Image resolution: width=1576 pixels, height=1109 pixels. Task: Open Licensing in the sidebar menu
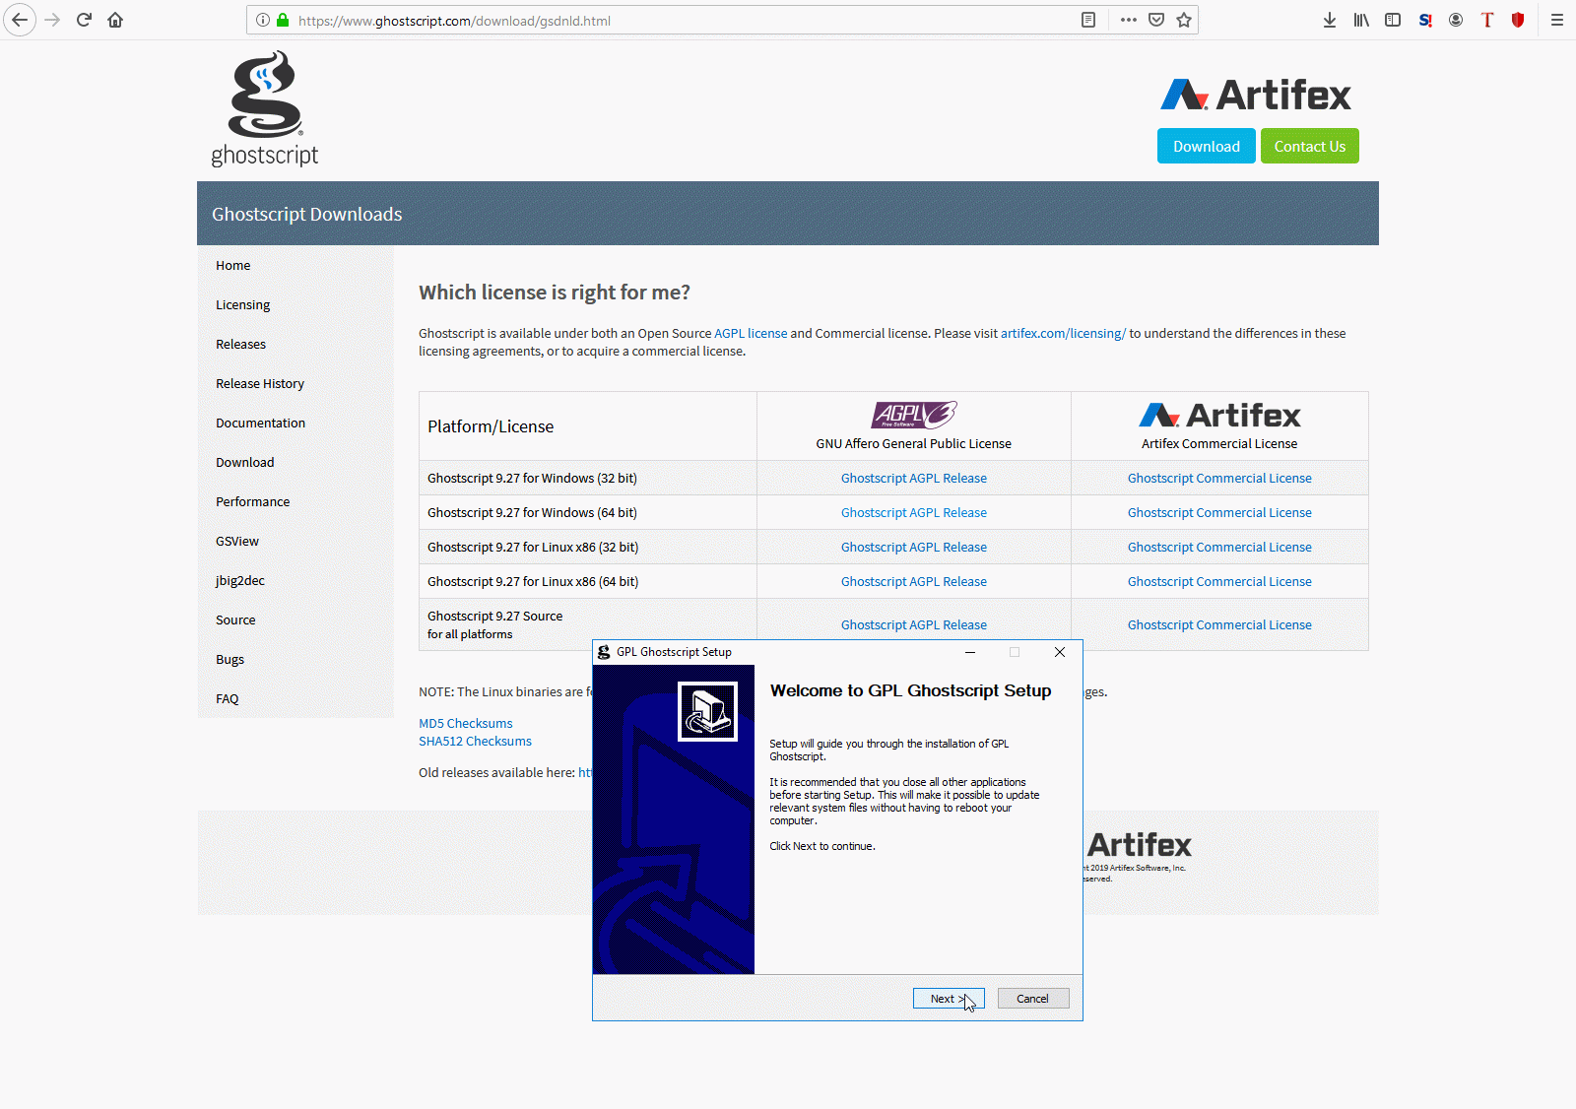(x=243, y=304)
